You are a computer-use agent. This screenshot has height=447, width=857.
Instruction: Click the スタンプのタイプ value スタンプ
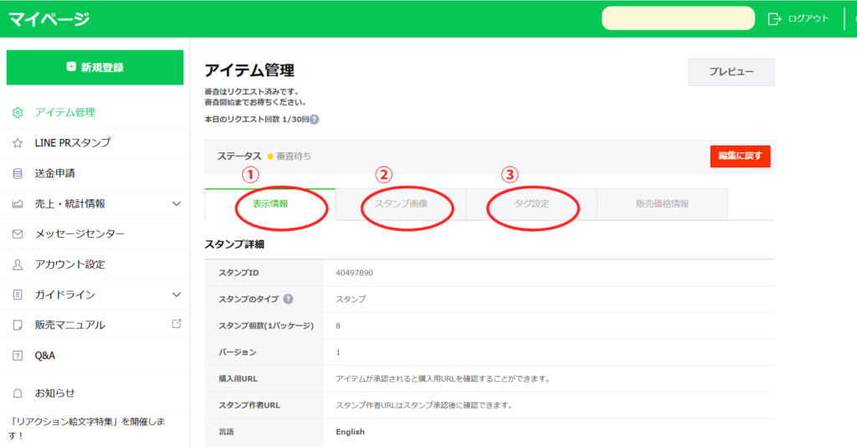tap(351, 299)
